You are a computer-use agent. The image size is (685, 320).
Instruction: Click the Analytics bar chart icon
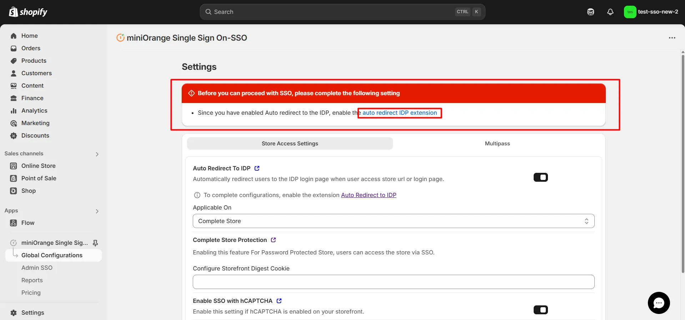point(14,110)
